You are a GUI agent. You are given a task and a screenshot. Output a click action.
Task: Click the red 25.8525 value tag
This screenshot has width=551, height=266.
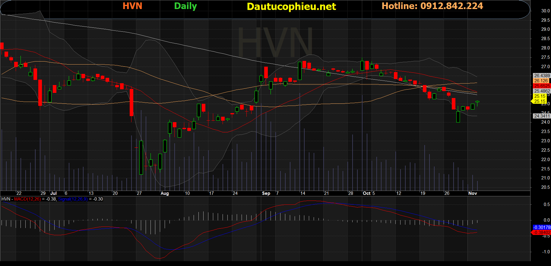(x=542, y=86)
